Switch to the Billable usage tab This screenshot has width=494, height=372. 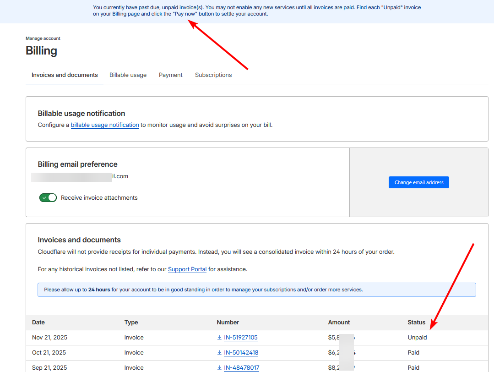click(128, 75)
